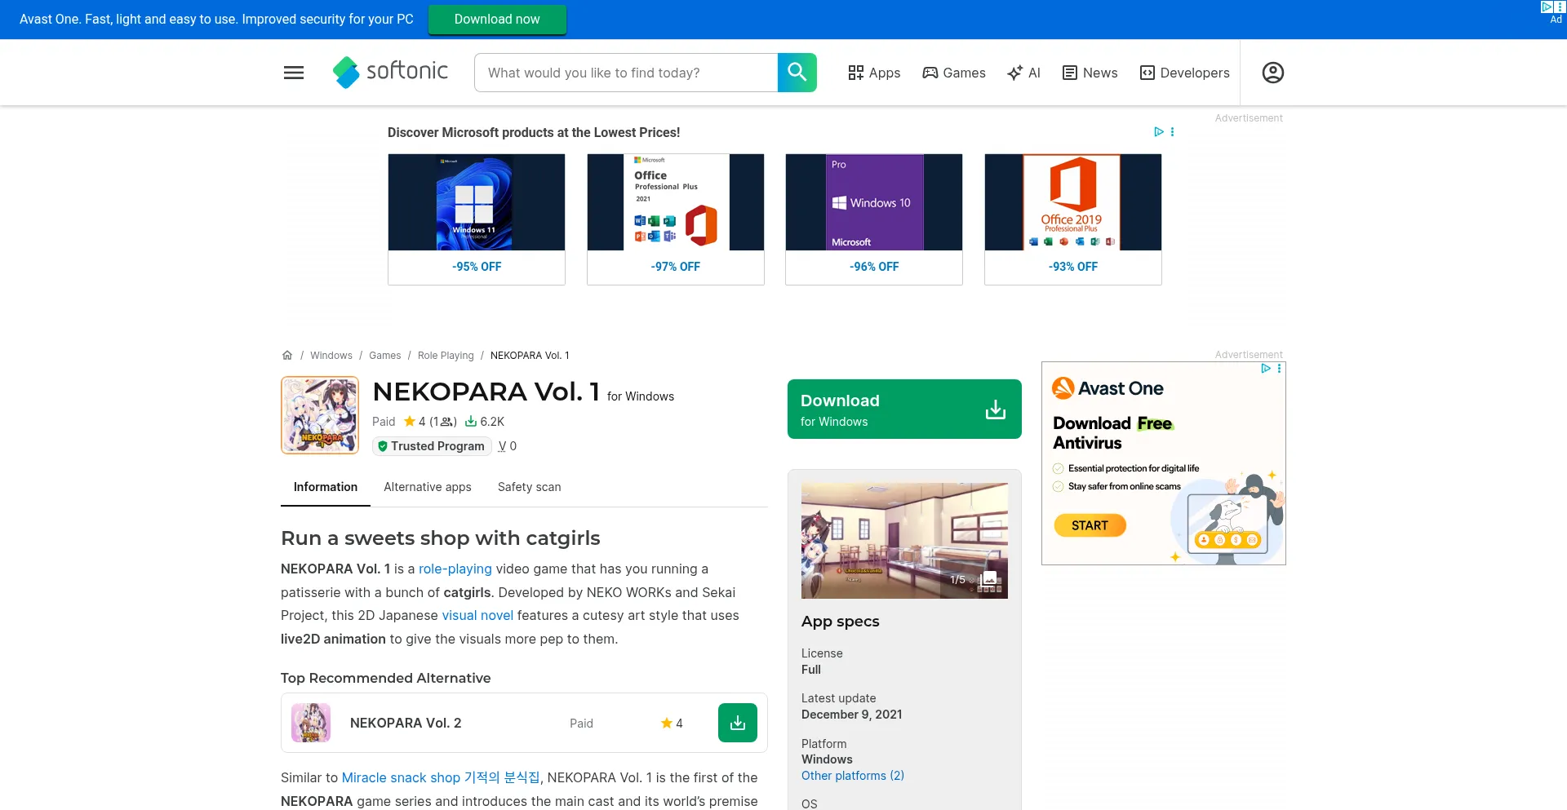Viewport: 1567px width, 810px height.
Task: Open the Office 2019 -93% OFF card
Action: point(1073,219)
